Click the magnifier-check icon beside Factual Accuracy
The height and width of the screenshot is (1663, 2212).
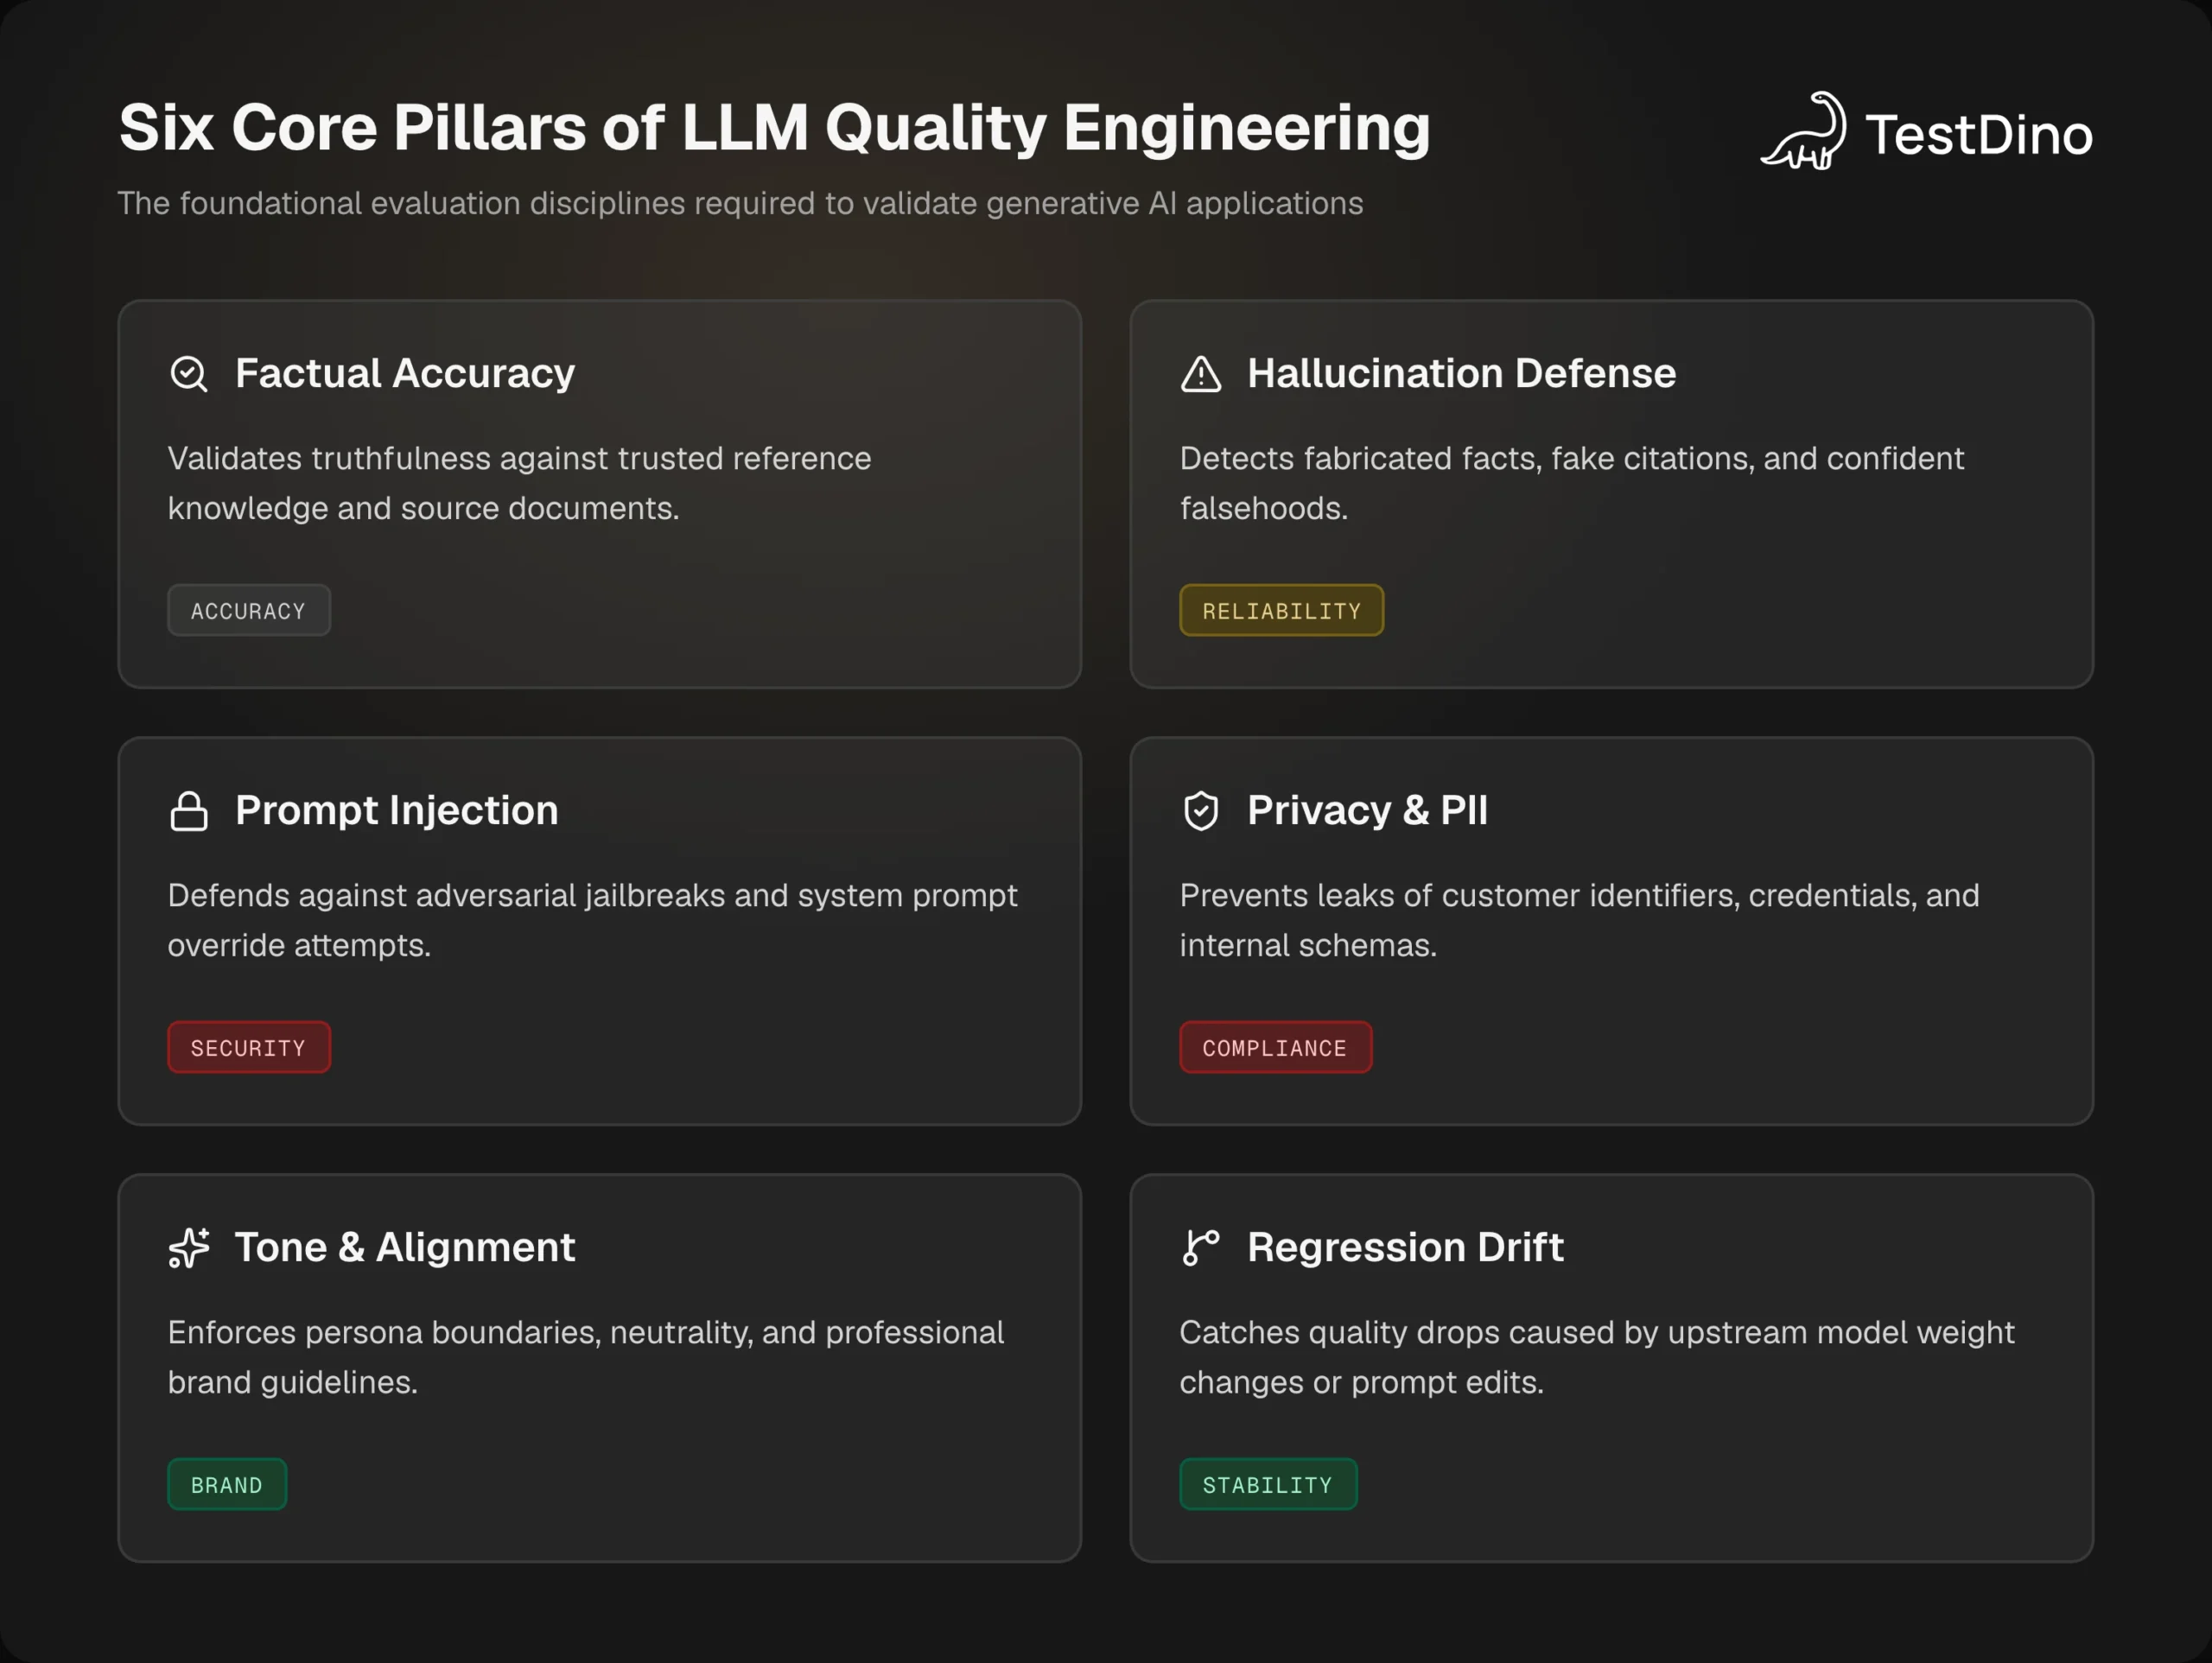pos(189,374)
